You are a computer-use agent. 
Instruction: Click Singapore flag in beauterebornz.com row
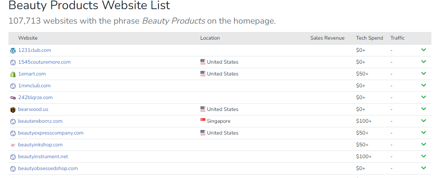pyautogui.click(x=203, y=120)
